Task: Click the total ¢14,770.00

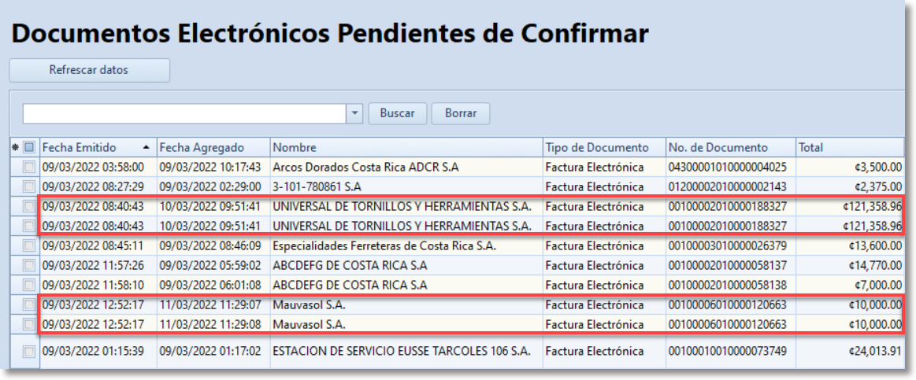Action: pyautogui.click(x=875, y=266)
